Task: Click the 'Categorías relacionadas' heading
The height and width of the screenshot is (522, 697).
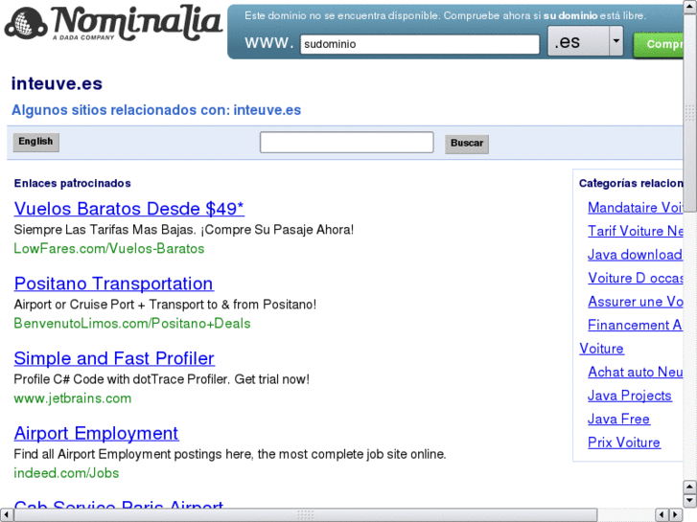Action: tap(631, 183)
